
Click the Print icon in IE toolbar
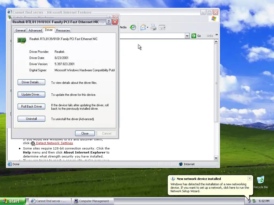coord(153,27)
